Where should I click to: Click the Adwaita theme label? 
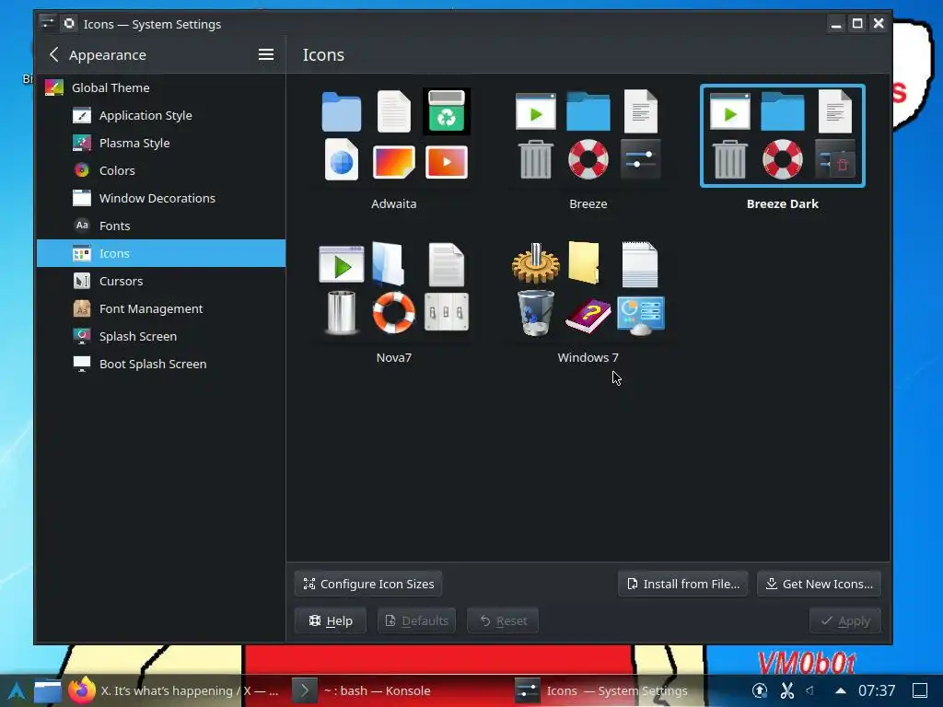point(394,203)
